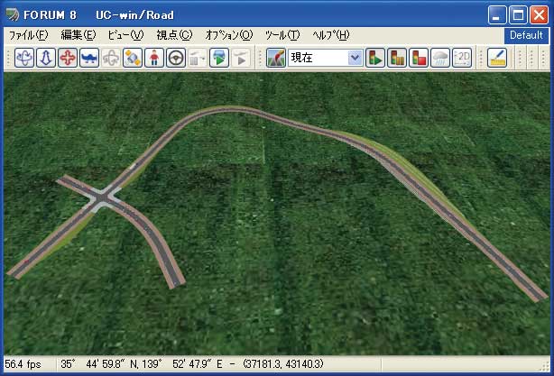554x376 pixels.
Task: Open the オプション(O) menu
Action: [x=229, y=35]
